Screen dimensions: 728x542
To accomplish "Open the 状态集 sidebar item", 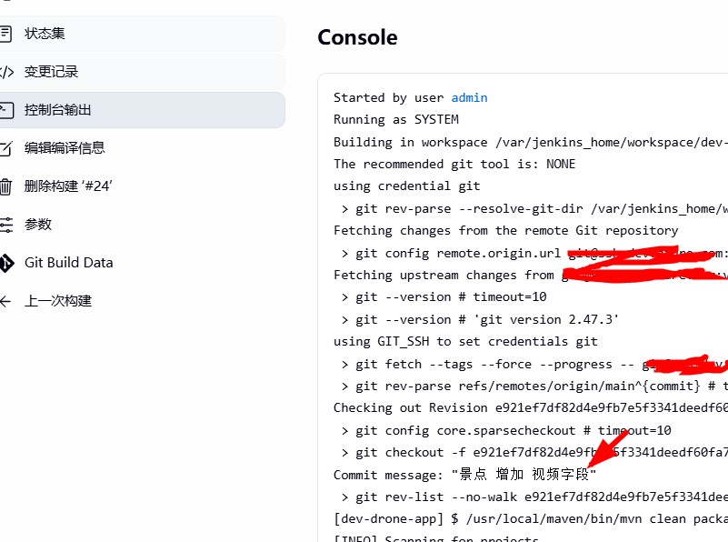I will pyautogui.click(x=142, y=34).
